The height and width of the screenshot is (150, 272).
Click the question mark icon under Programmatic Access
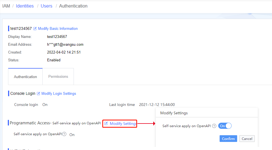(x=64, y=134)
